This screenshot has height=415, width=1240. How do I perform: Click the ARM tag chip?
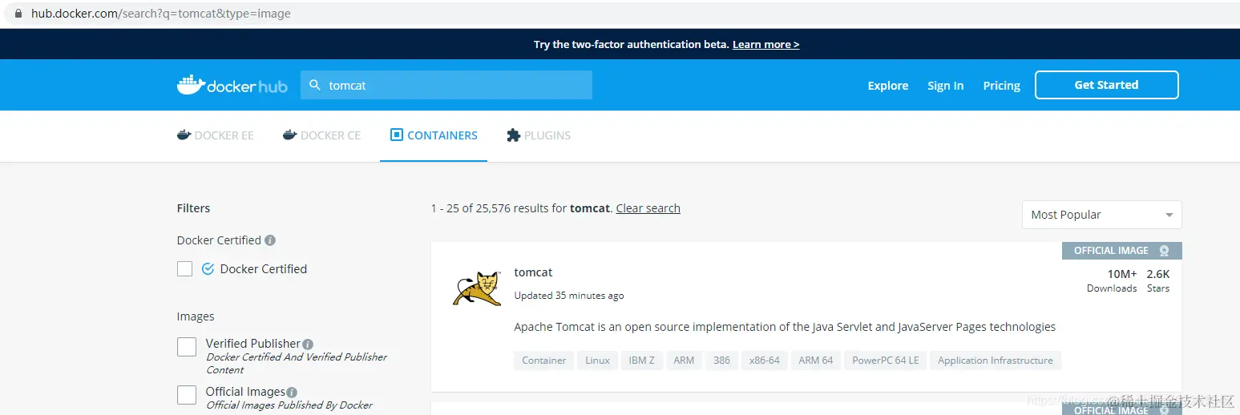pyautogui.click(x=684, y=361)
